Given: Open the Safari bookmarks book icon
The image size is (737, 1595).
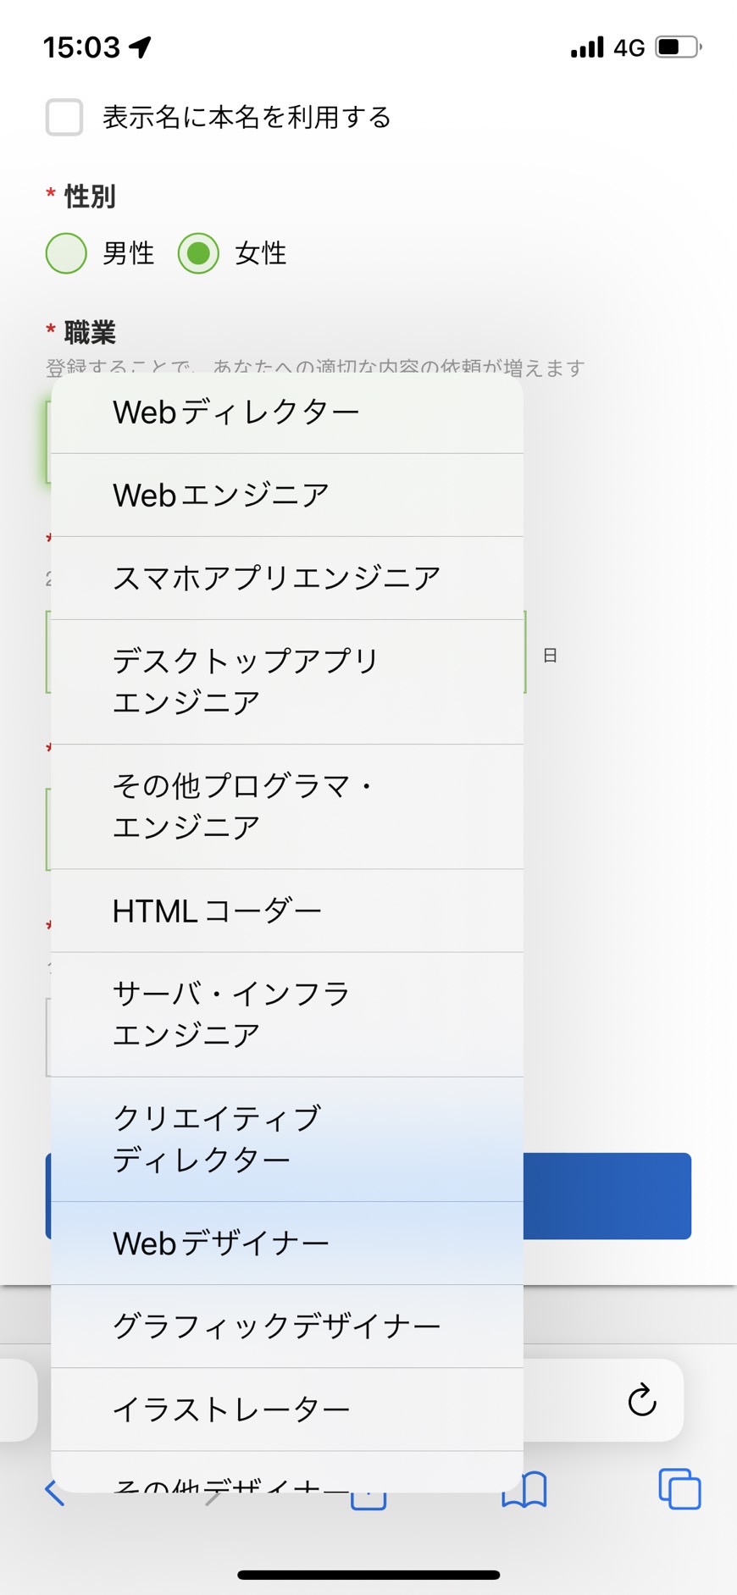Looking at the screenshot, I should [524, 1489].
